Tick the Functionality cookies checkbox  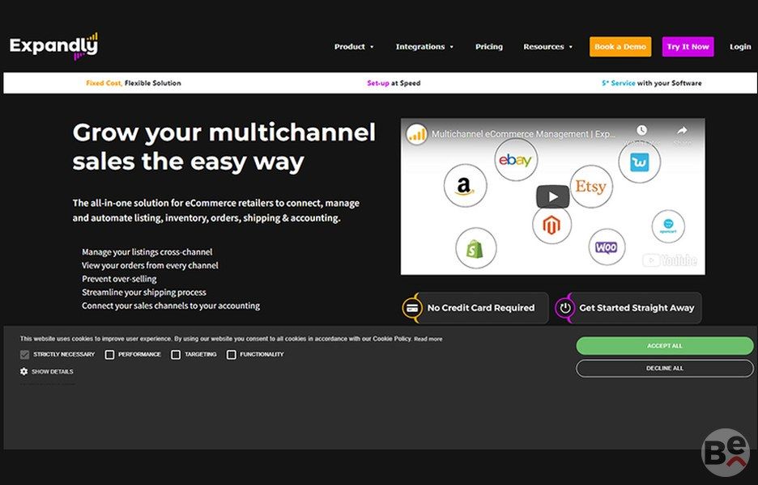point(232,355)
